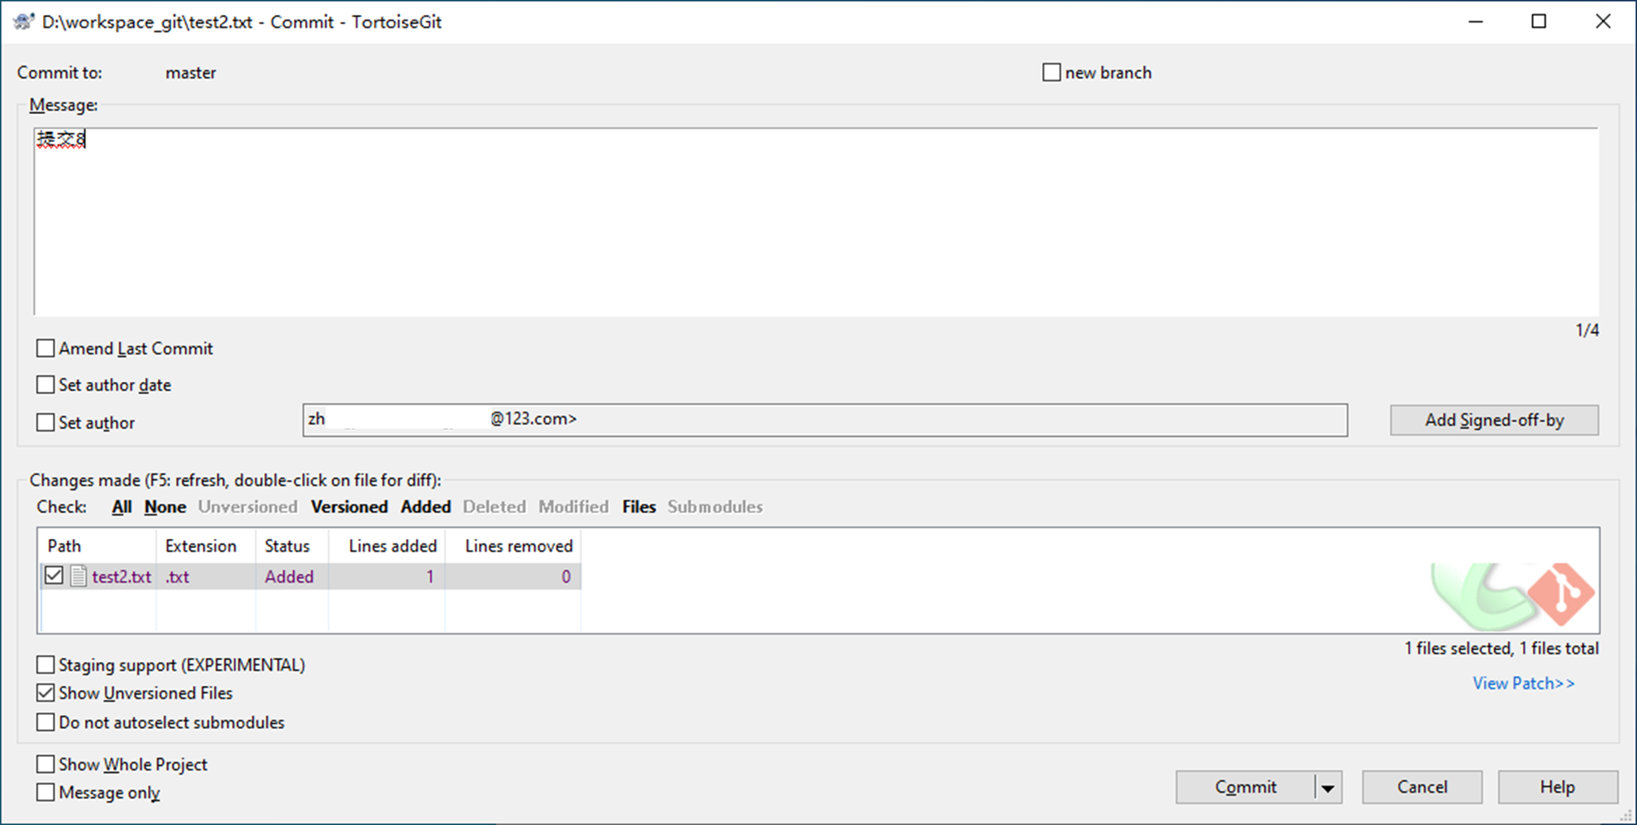Select None in Check options

pos(165,507)
